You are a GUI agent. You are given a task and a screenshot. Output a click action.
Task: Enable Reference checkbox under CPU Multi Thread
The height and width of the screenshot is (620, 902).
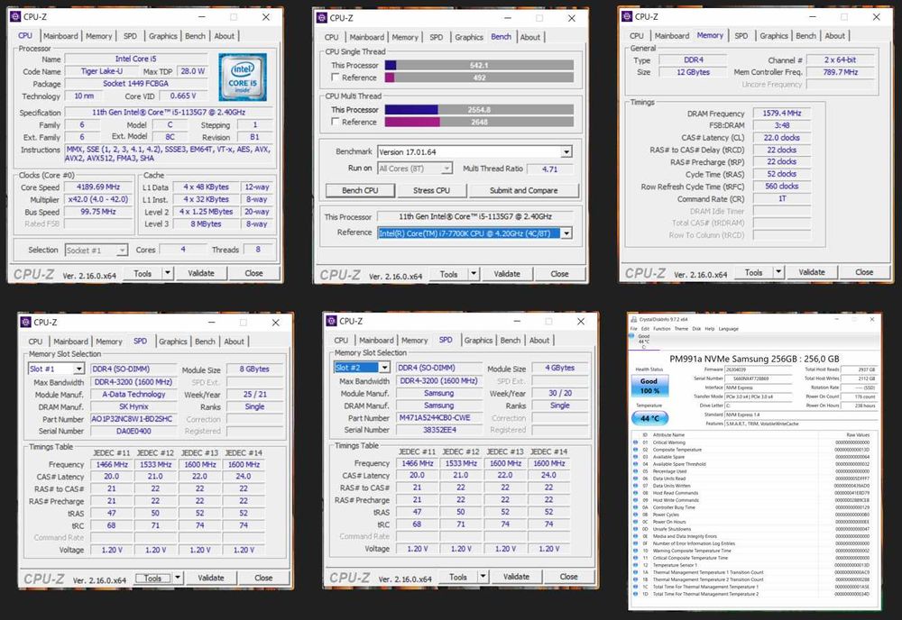pos(335,122)
